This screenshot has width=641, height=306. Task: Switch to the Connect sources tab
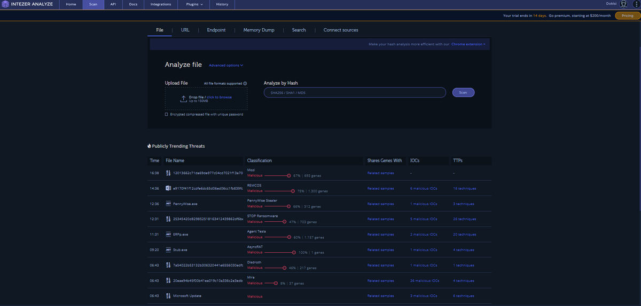(x=341, y=30)
